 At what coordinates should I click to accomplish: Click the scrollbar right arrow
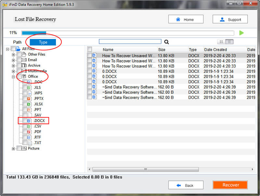tap(253, 169)
